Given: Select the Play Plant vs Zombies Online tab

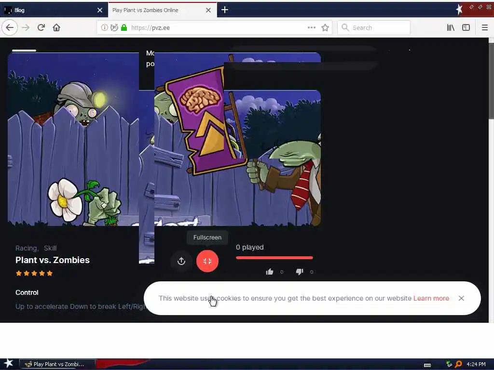Looking at the screenshot, I should (163, 10).
